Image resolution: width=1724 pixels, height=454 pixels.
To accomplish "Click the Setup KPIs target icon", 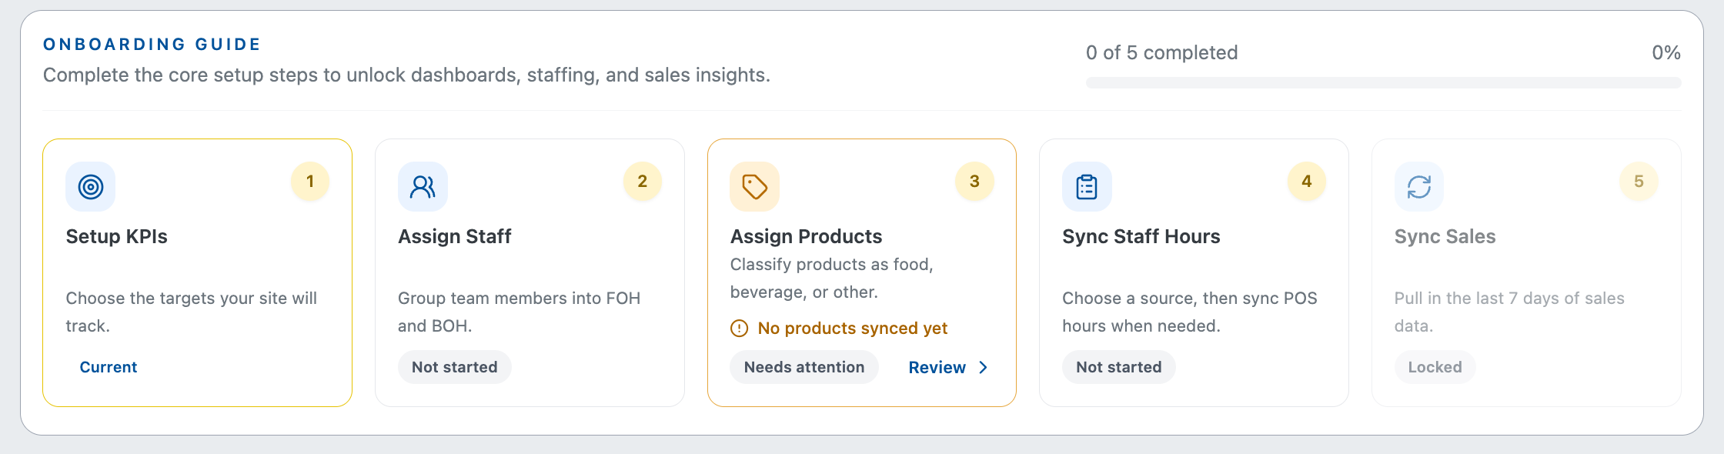I will [91, 187].
